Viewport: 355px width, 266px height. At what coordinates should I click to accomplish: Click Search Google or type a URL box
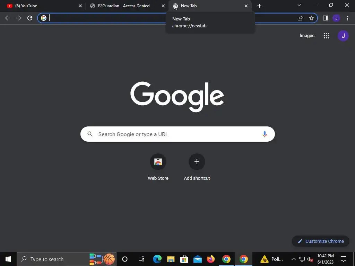pos(177,134)
